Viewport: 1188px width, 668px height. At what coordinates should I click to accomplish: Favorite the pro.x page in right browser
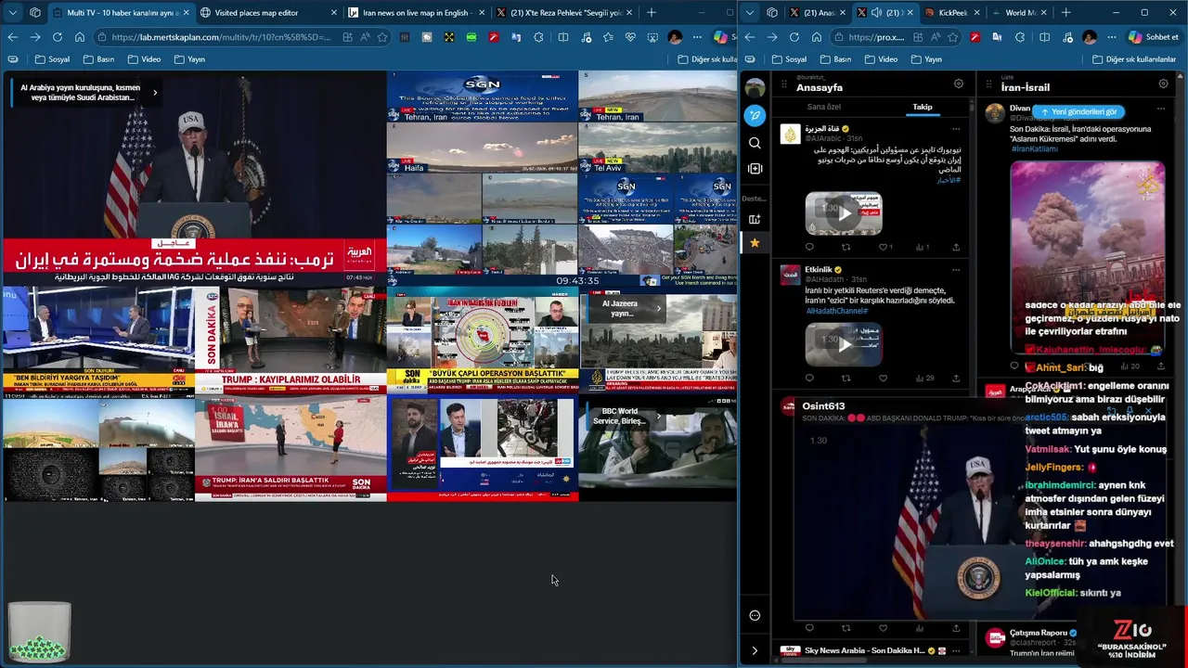click(x=952, y=37)
